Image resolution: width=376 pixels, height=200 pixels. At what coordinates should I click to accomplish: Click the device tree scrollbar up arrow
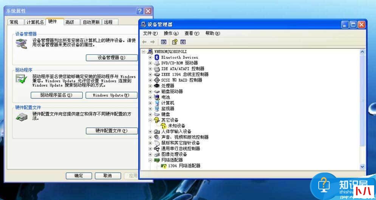pyautogui.click(x=362, y=52)
